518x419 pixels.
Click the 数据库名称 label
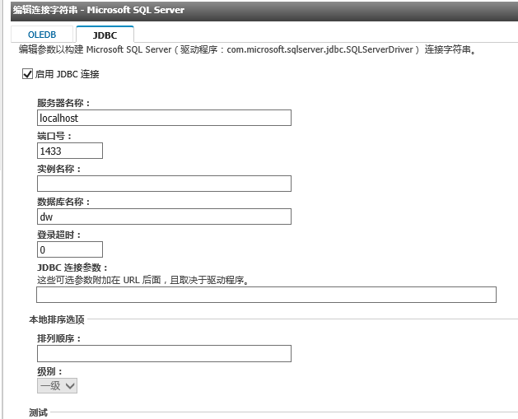pyautogui.click(x=63, y=202)
